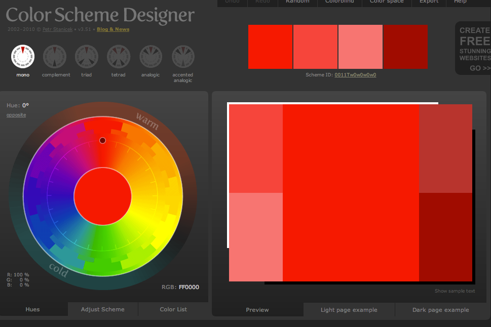Open the Export menu
Screen dimensions: 491x327
[x=429, y=2]
